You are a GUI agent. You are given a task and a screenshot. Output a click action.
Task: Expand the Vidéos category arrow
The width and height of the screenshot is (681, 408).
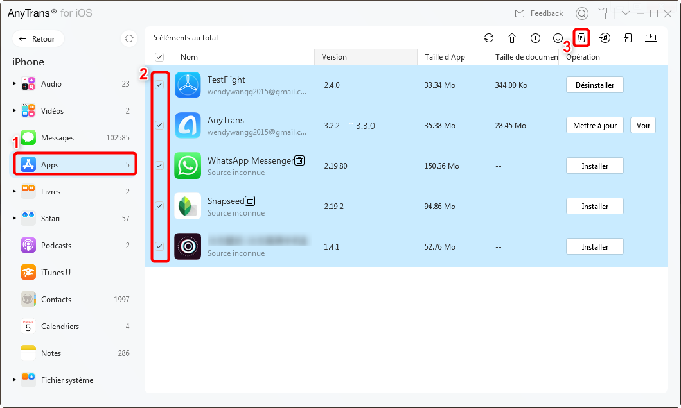click(14, 111)
